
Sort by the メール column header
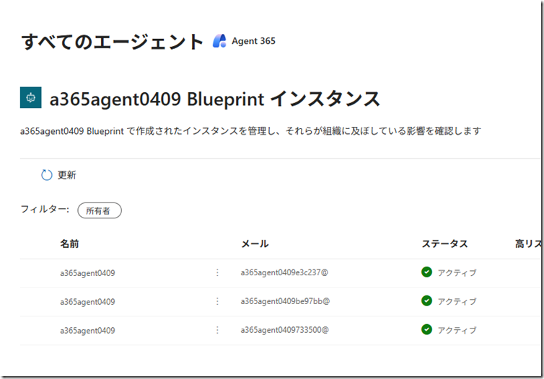pyautogui.click(x=255, y=244)
